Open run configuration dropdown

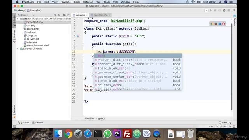tap(206, 10)
